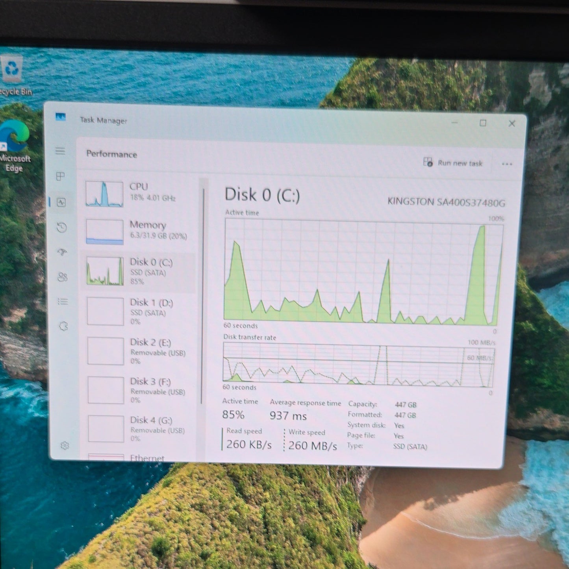This screenshot has height=569, width=569.
Task: Click the CPU mini graph thumbnail
Action: (x=104, y=194)
